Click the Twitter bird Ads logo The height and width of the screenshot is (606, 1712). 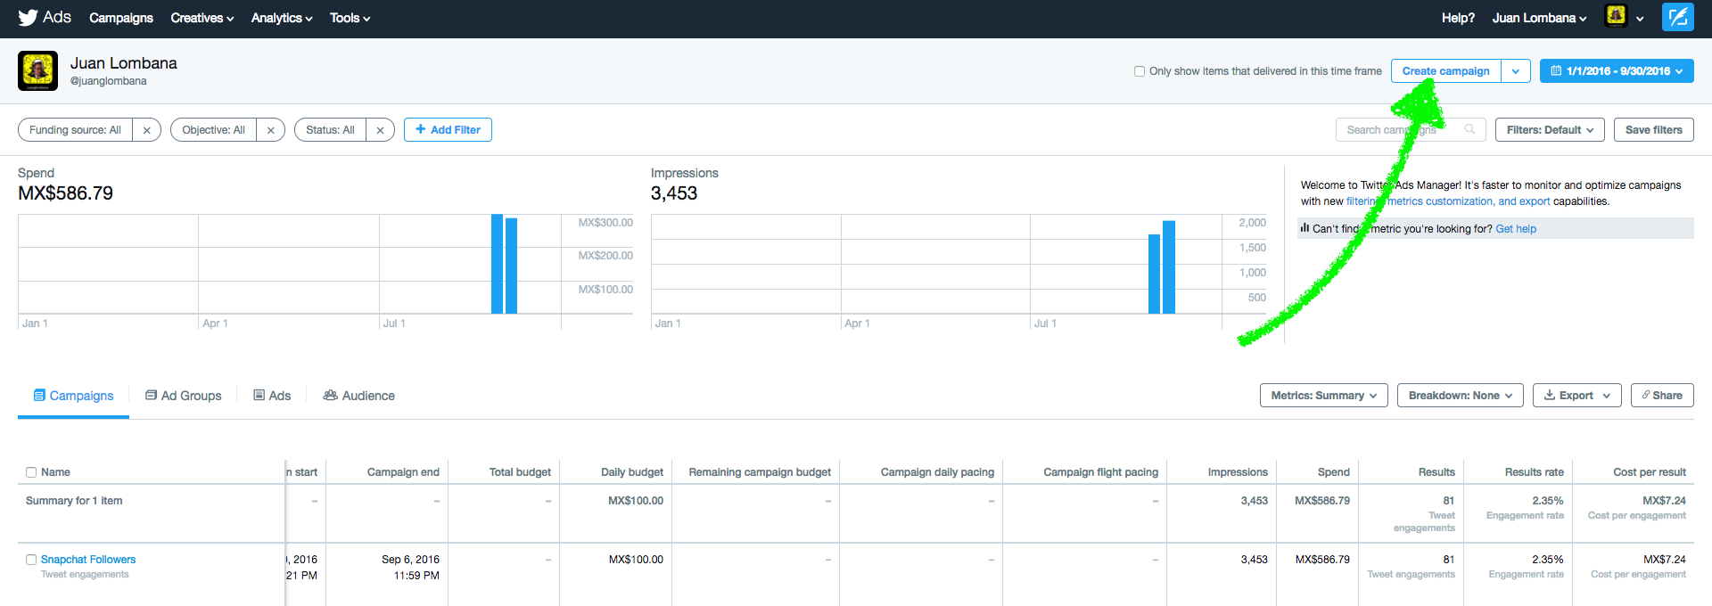tap(44, 18)
